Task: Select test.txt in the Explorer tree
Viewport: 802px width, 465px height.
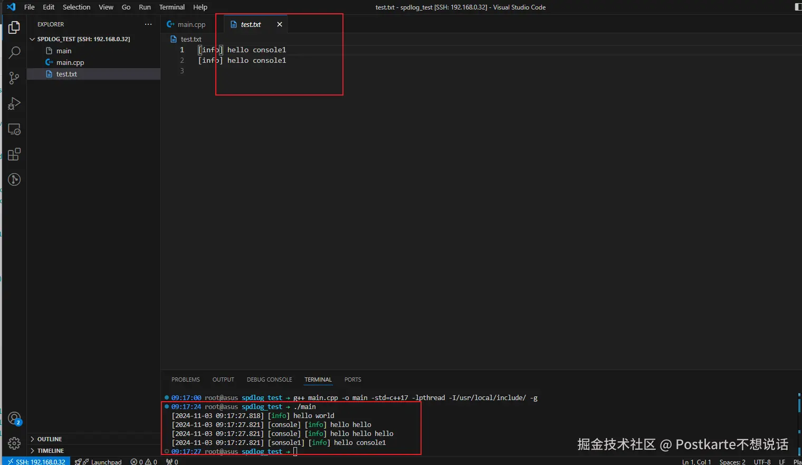Action: [x=94, y=74]
